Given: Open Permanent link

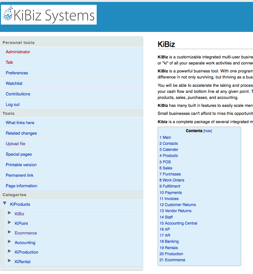Looking at the screenshot, I should click(19, 175).
